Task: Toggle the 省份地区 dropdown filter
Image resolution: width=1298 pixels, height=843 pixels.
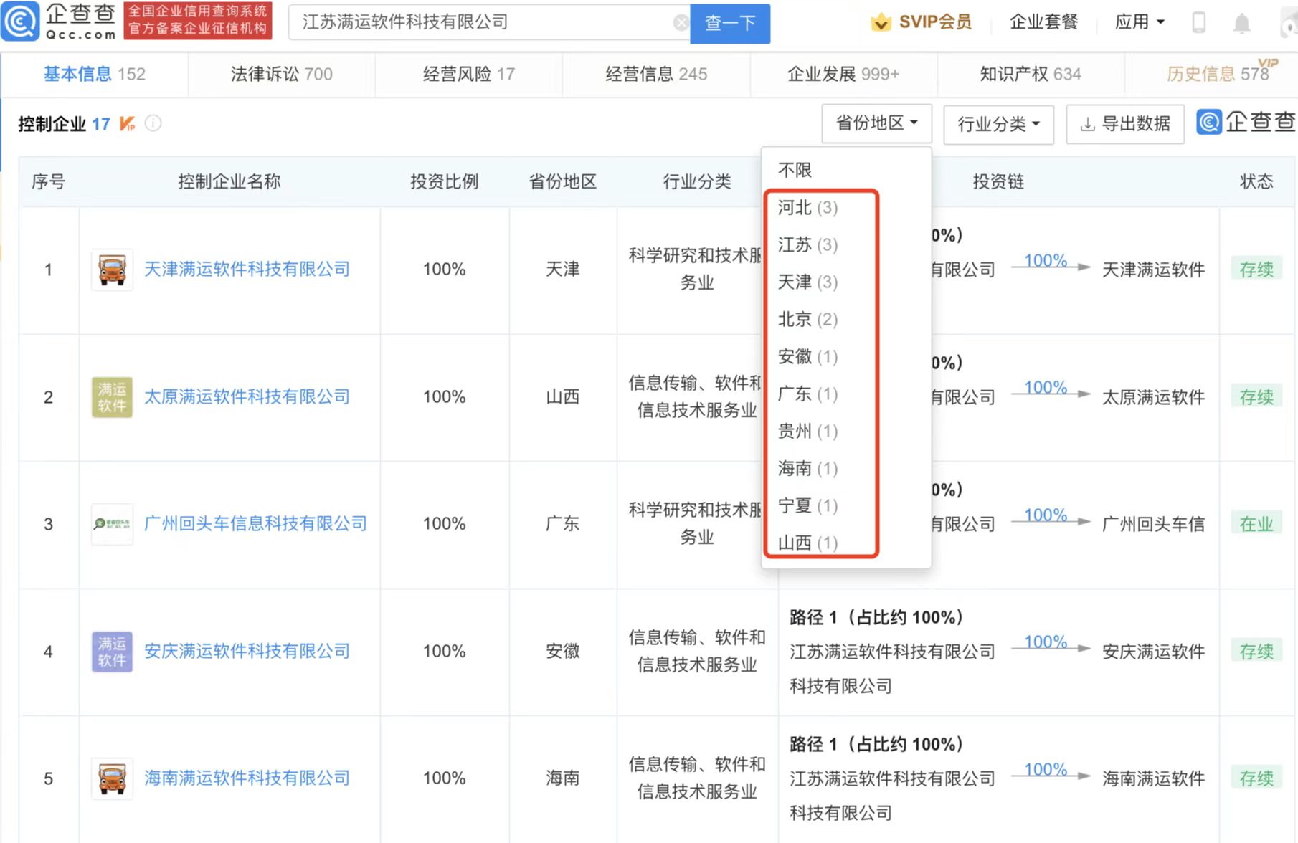Action: (876, 123)
